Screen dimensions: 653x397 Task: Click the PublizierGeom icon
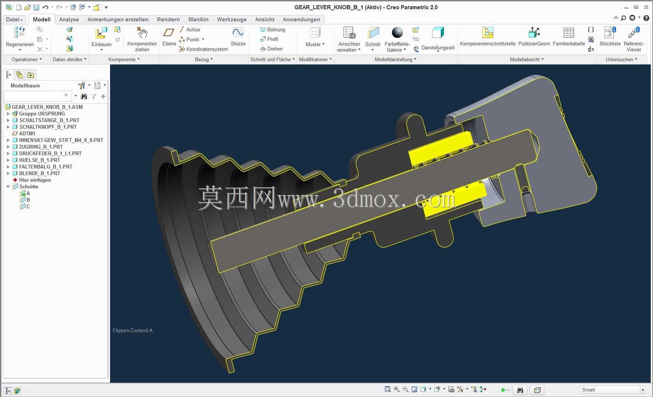point(534,32)
